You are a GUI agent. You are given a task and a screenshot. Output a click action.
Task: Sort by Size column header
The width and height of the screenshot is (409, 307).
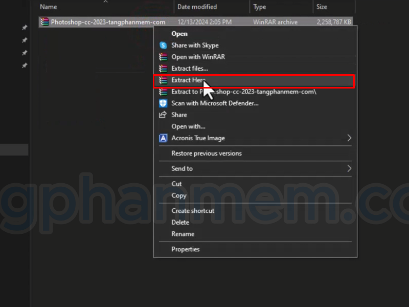(322, 7)
